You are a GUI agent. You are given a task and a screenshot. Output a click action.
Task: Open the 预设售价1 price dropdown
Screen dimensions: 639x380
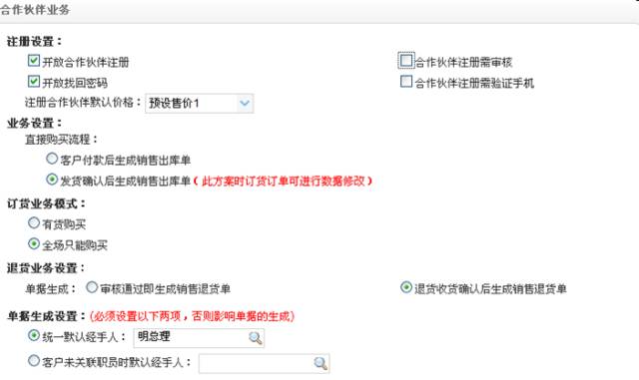(200, 104)
